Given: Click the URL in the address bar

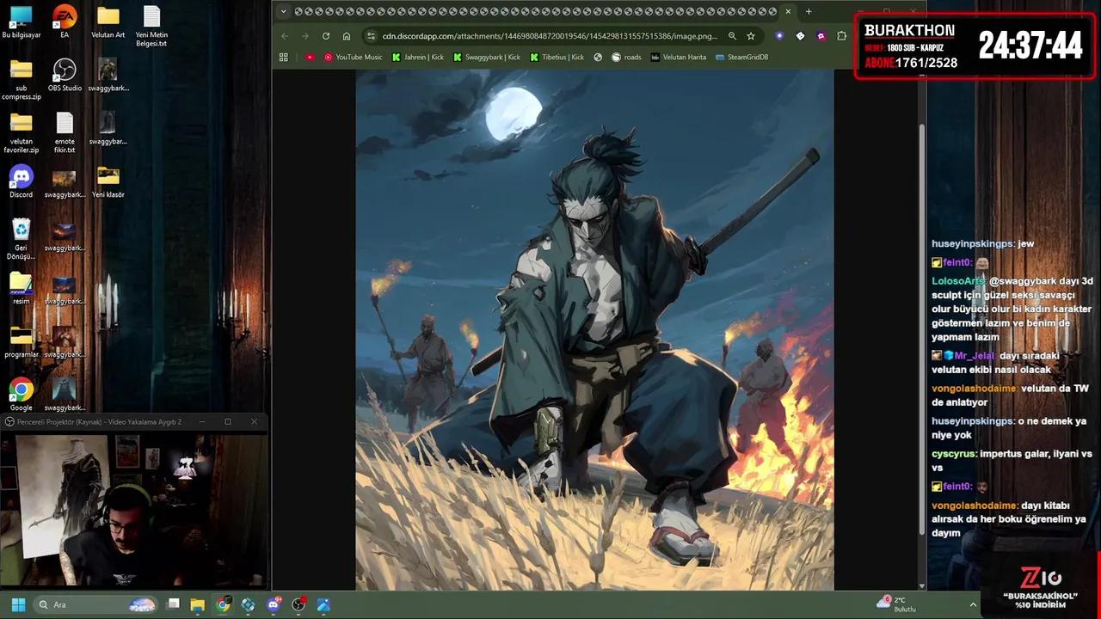Looking at the screenshot, I should (550, 36).
